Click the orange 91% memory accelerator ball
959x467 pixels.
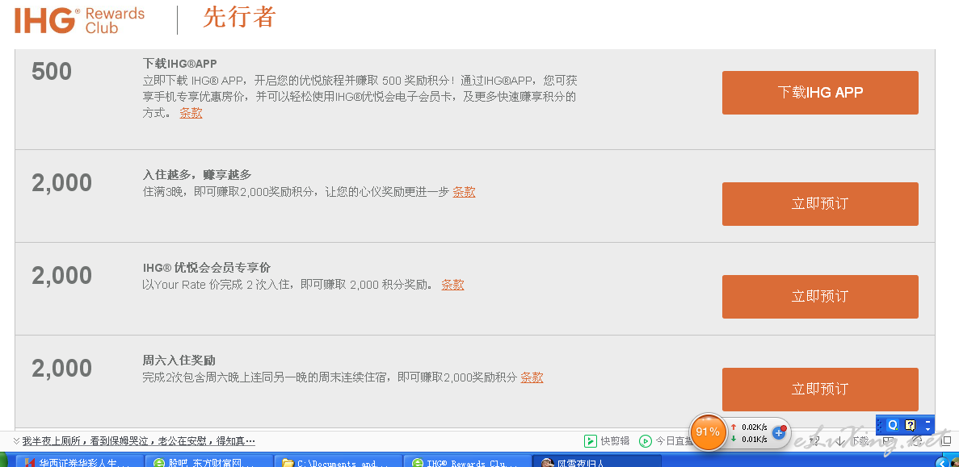pyautogui.click(x=708, y=432)
